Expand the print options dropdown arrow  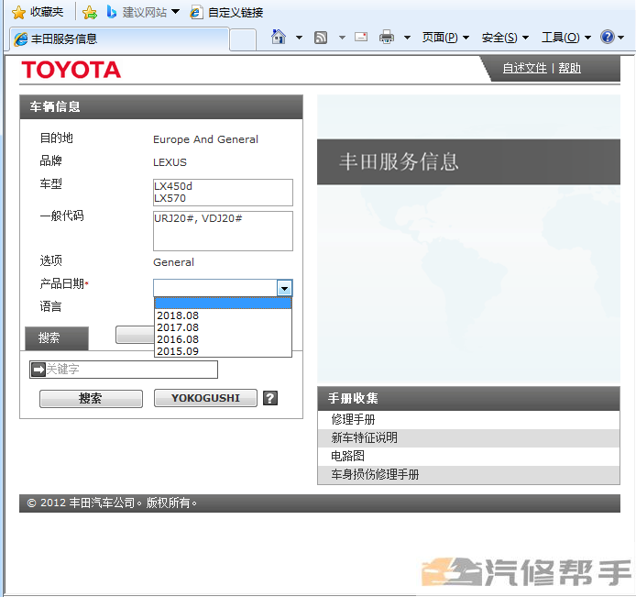[407, 38]
